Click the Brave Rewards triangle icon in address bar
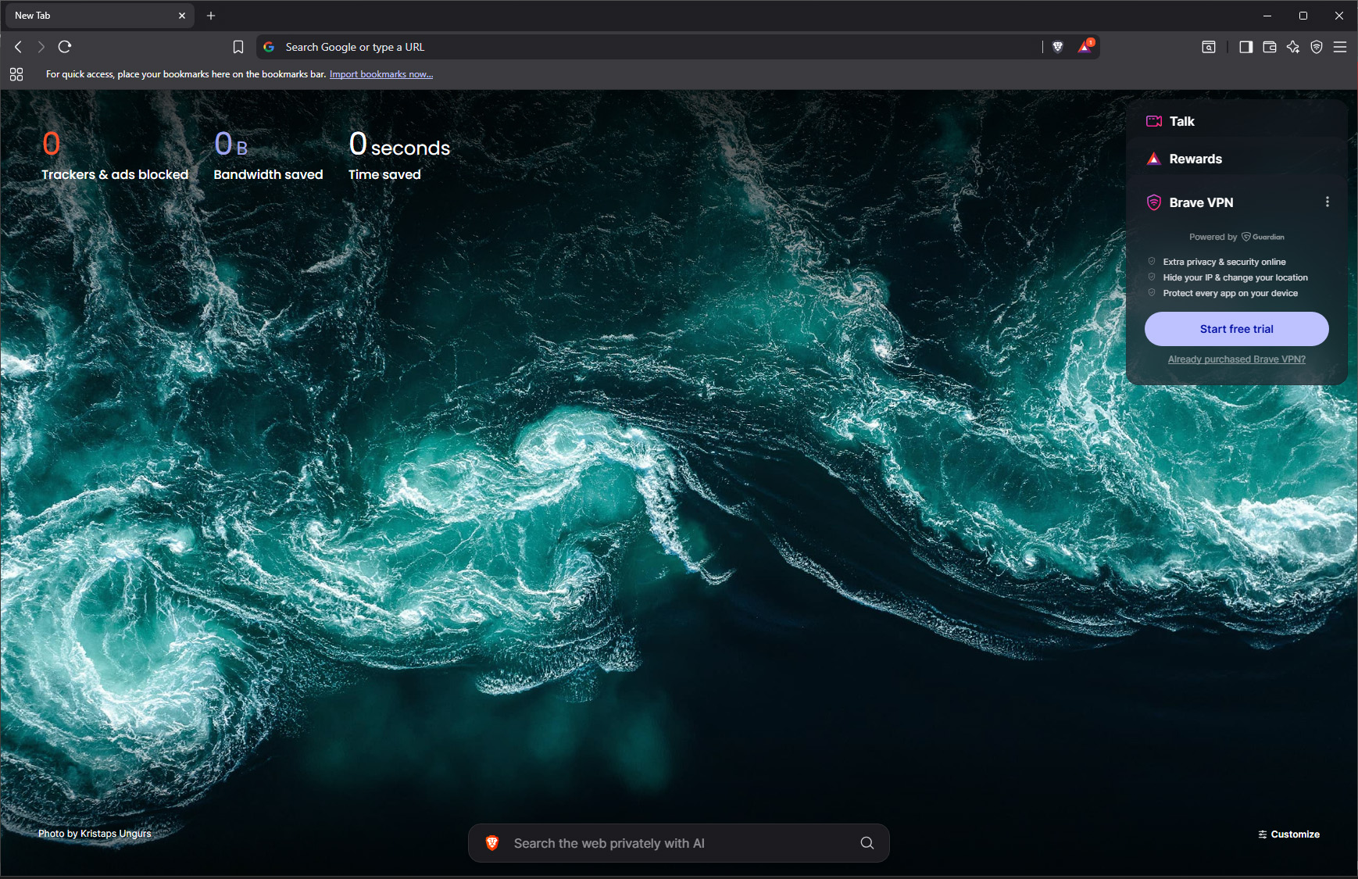The height and width of the screenshot is (879, 1358). pos(1085,47)
